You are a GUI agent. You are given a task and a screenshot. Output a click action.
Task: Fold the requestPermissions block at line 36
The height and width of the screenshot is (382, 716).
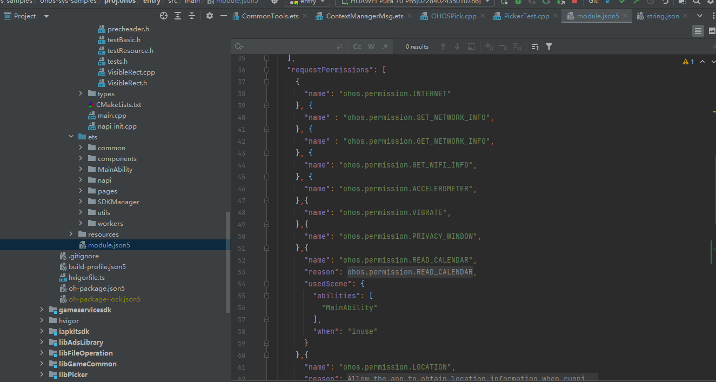(266, 70)
